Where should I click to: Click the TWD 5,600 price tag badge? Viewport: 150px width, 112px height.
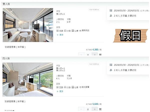tap(94, 64)
